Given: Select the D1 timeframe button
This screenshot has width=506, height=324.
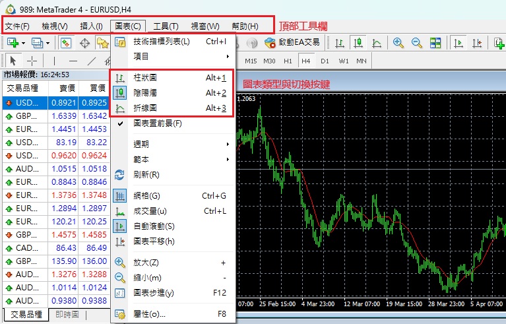Looking at the screenshot, I should [325, 61].
